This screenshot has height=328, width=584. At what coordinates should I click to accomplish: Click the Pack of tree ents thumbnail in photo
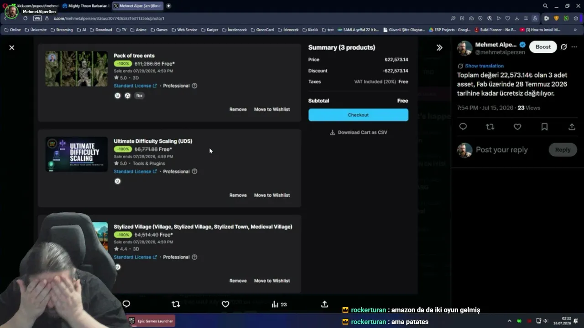76,69
